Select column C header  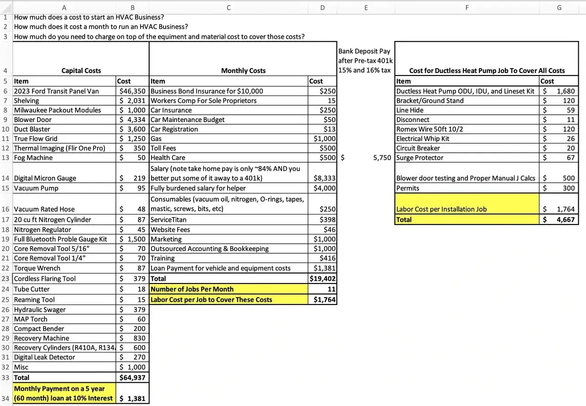(229, 7)
